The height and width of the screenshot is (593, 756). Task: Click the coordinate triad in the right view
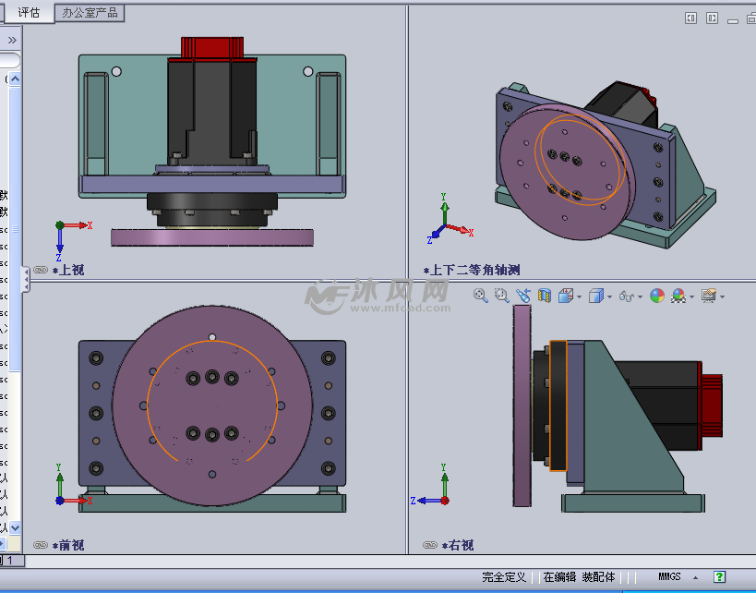click(x=430, y=485)
